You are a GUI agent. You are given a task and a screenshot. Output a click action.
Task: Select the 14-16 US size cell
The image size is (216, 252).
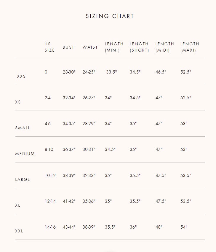pos(50,227)
